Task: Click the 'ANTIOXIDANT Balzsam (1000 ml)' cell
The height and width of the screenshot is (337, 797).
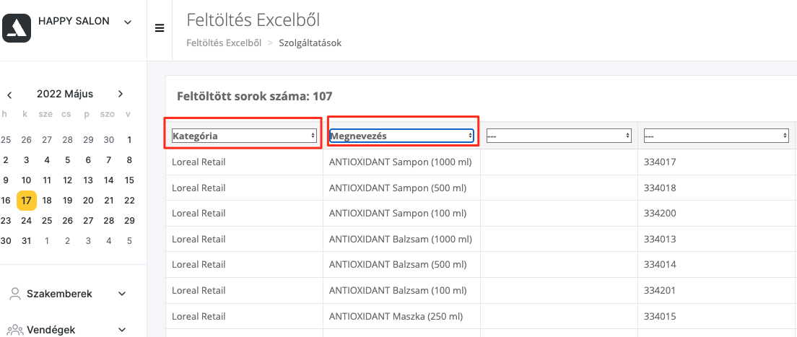Action: tap(401, 239)
